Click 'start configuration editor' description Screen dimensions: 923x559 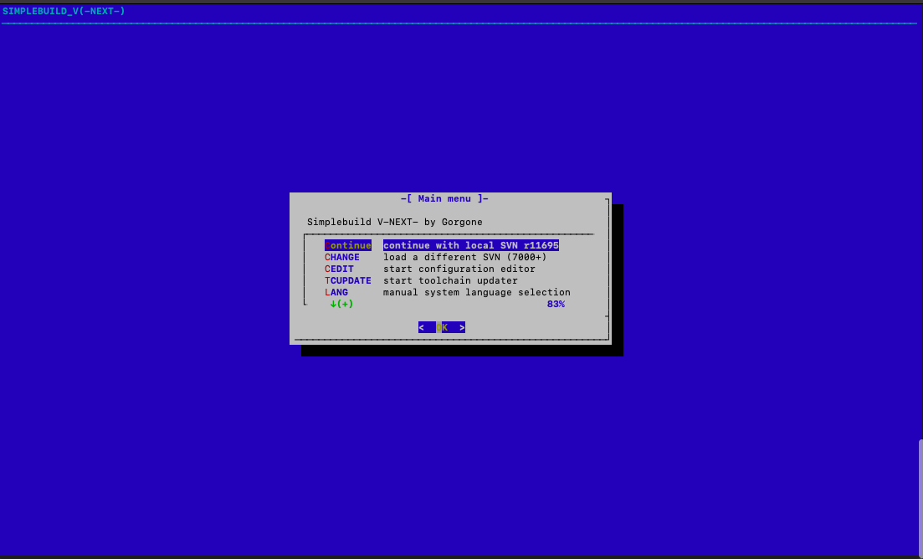tap(459, 269)
